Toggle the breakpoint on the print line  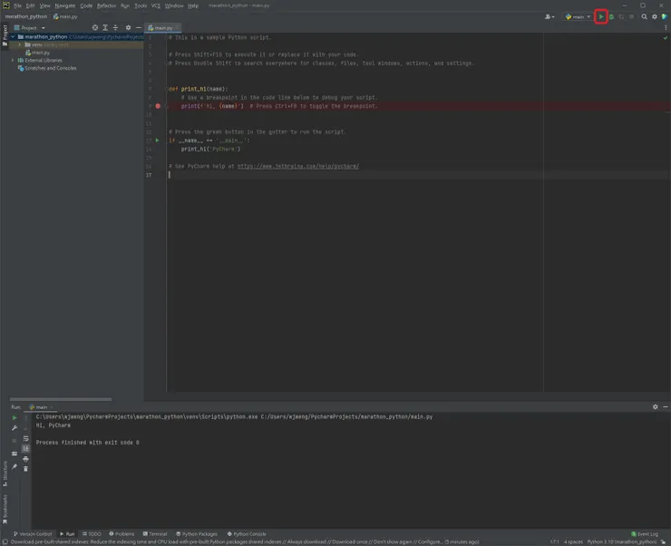click(x=158, y=106)
